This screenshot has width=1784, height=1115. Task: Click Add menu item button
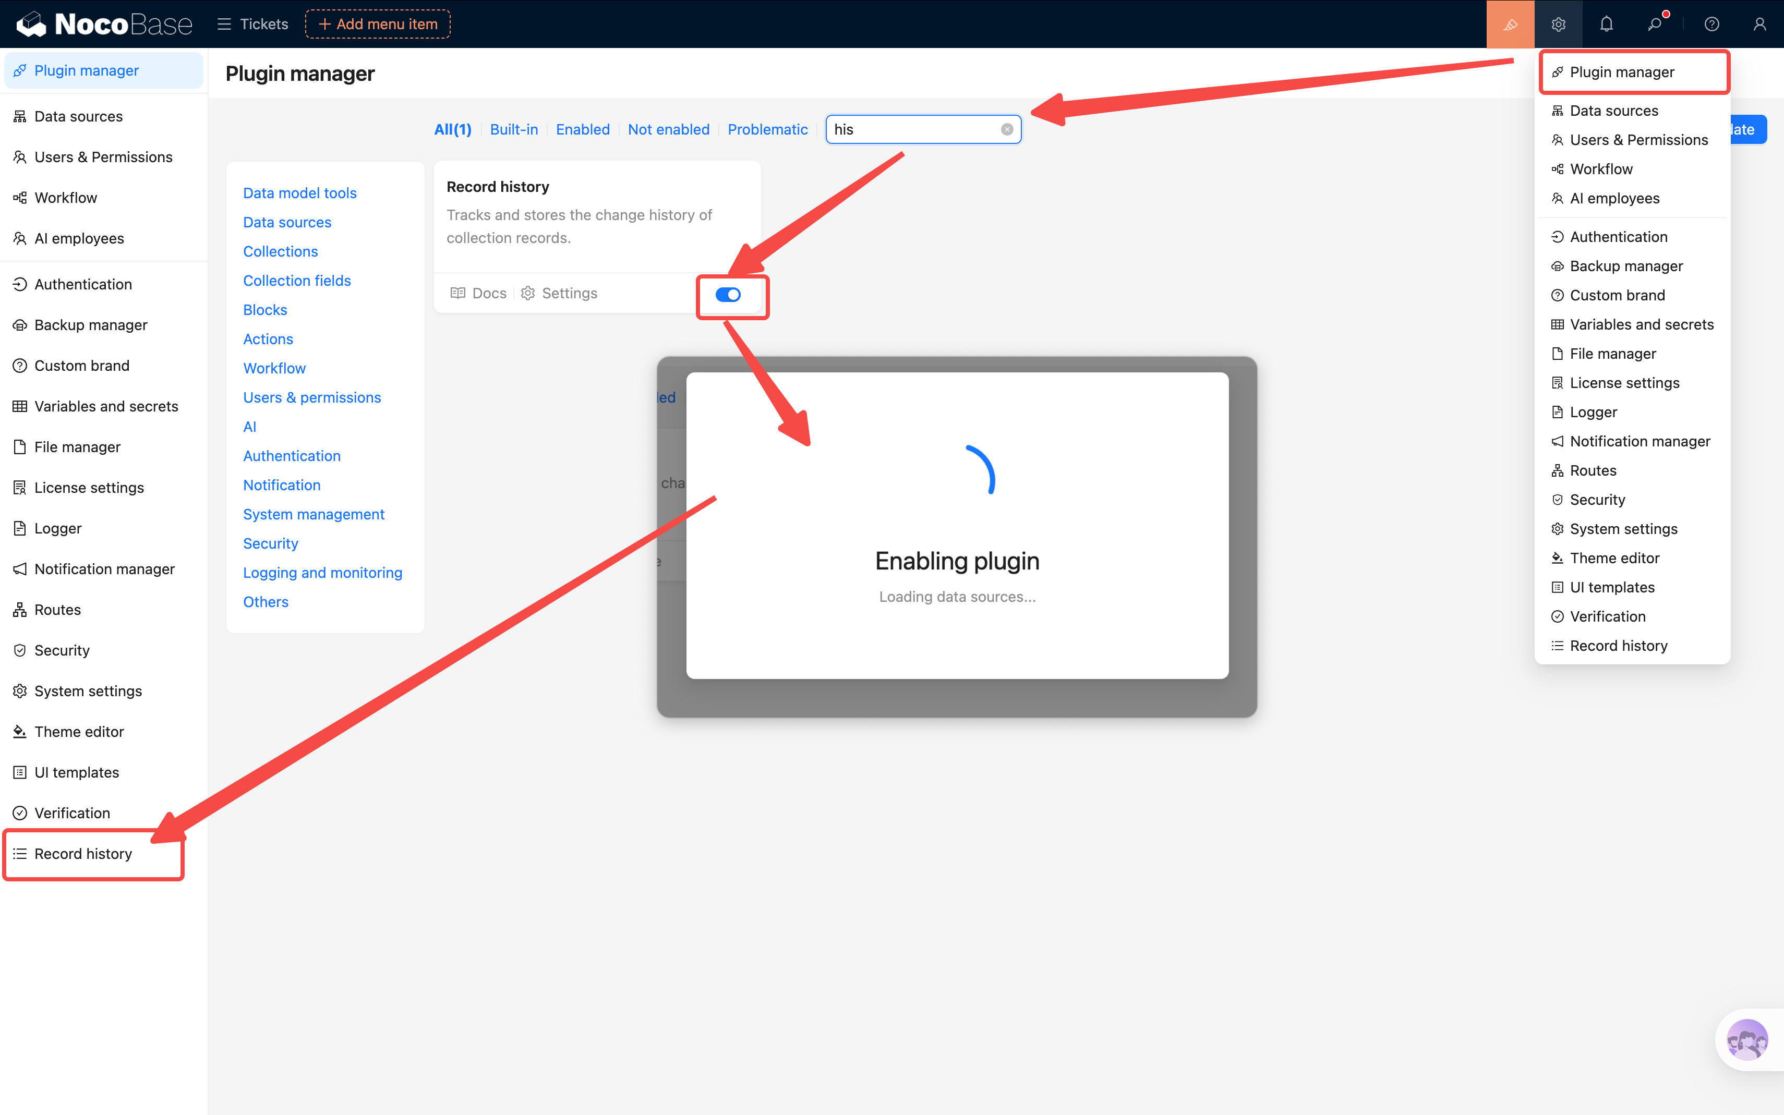point(378,25)
